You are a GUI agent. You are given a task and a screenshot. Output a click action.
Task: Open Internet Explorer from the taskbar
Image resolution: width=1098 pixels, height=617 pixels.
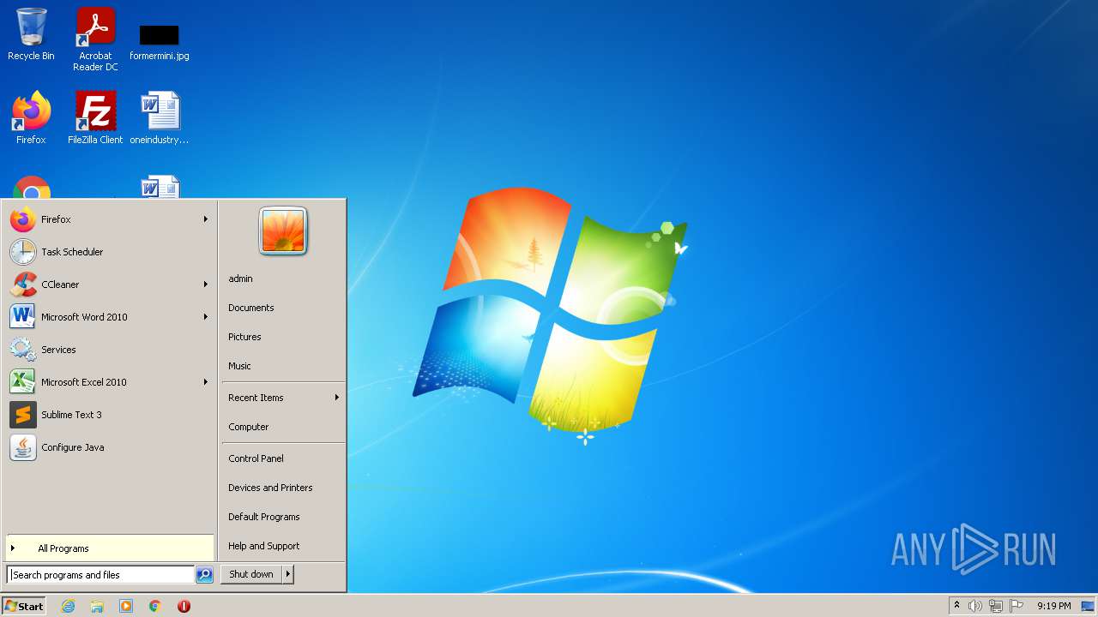(x=68, y=606)
